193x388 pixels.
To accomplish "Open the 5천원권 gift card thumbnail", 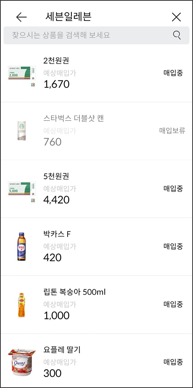I will pyautogui.click(x=22, y=189).
